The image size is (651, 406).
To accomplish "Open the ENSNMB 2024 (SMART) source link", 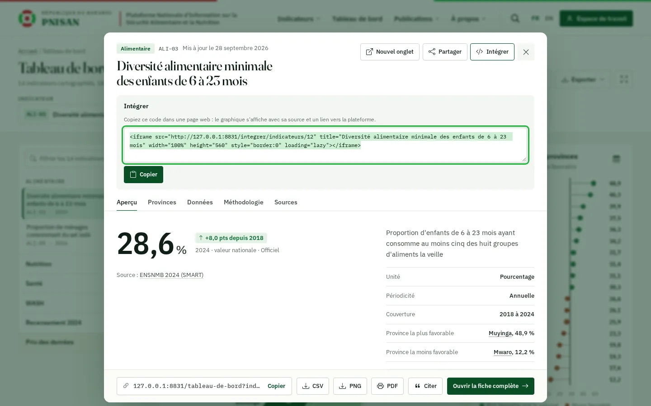I will [x=171, y=275].
